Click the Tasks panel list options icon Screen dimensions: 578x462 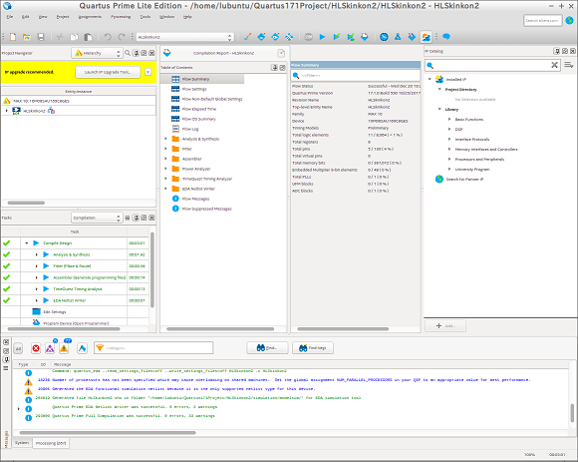point(128,218)
